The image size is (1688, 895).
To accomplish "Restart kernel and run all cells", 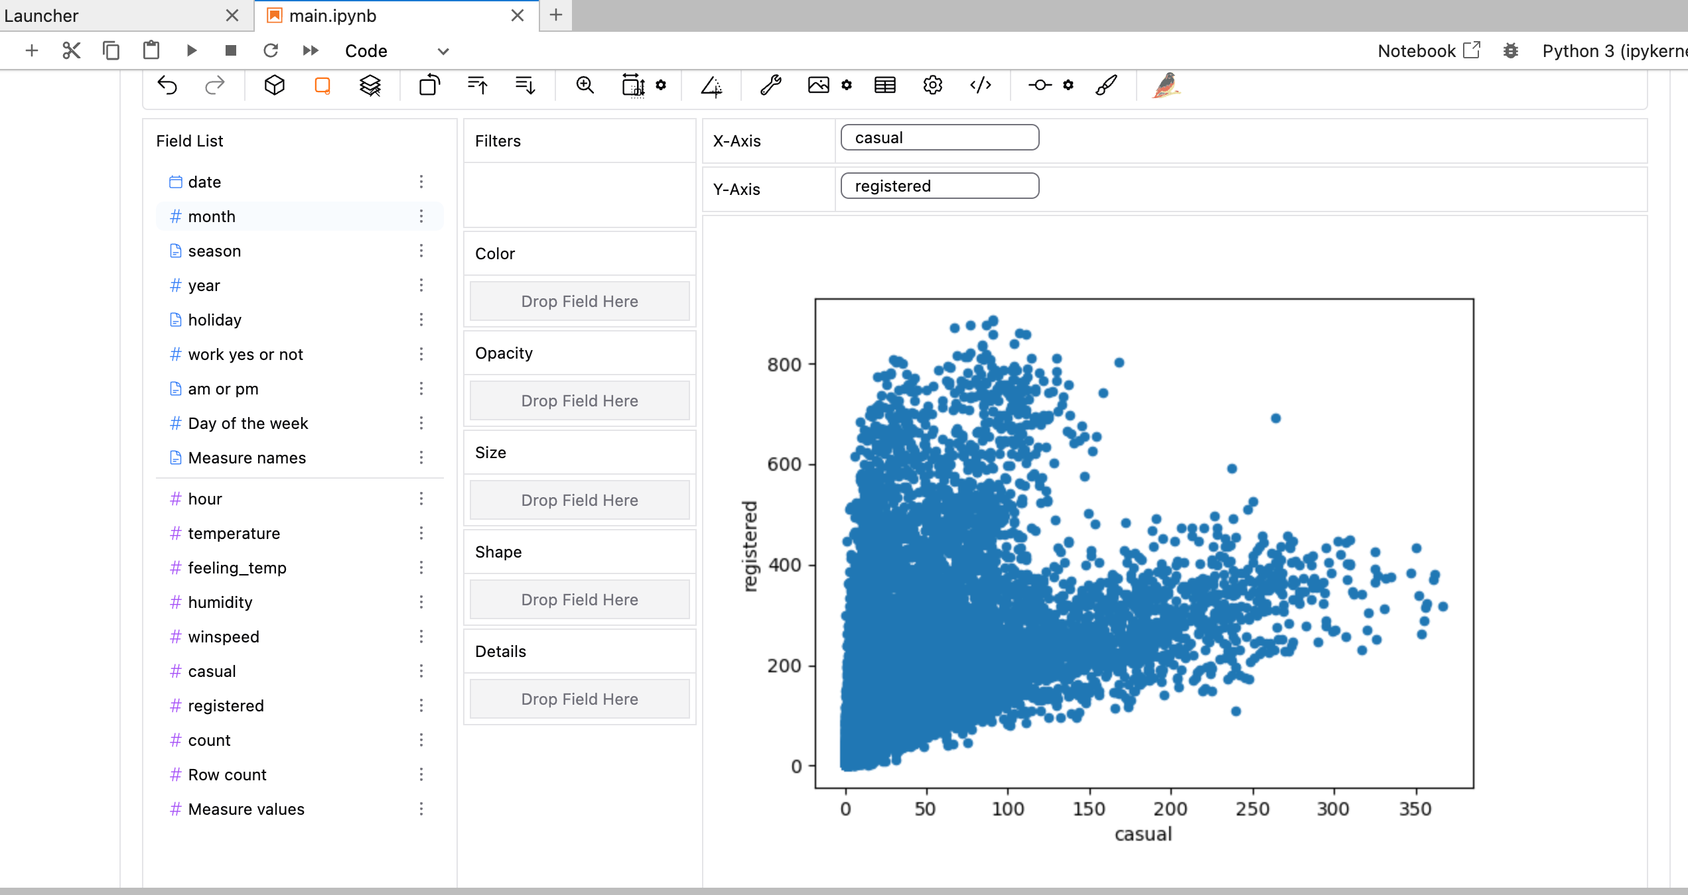I will 311,50.
